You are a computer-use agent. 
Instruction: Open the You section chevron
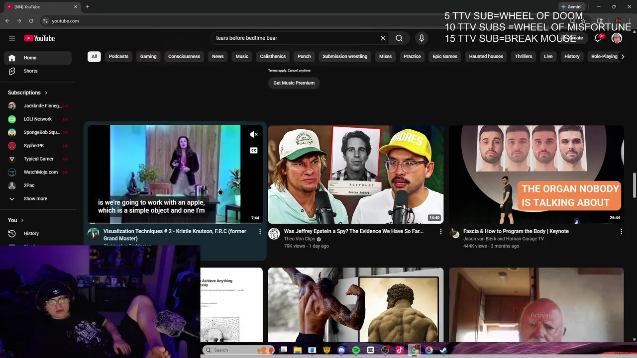coord(22,220)
